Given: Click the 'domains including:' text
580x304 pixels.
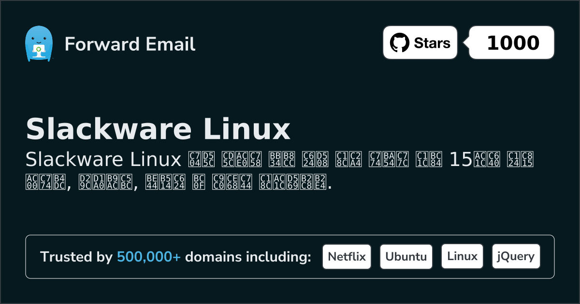Looking at the screenshot, I should coord(248,257).
